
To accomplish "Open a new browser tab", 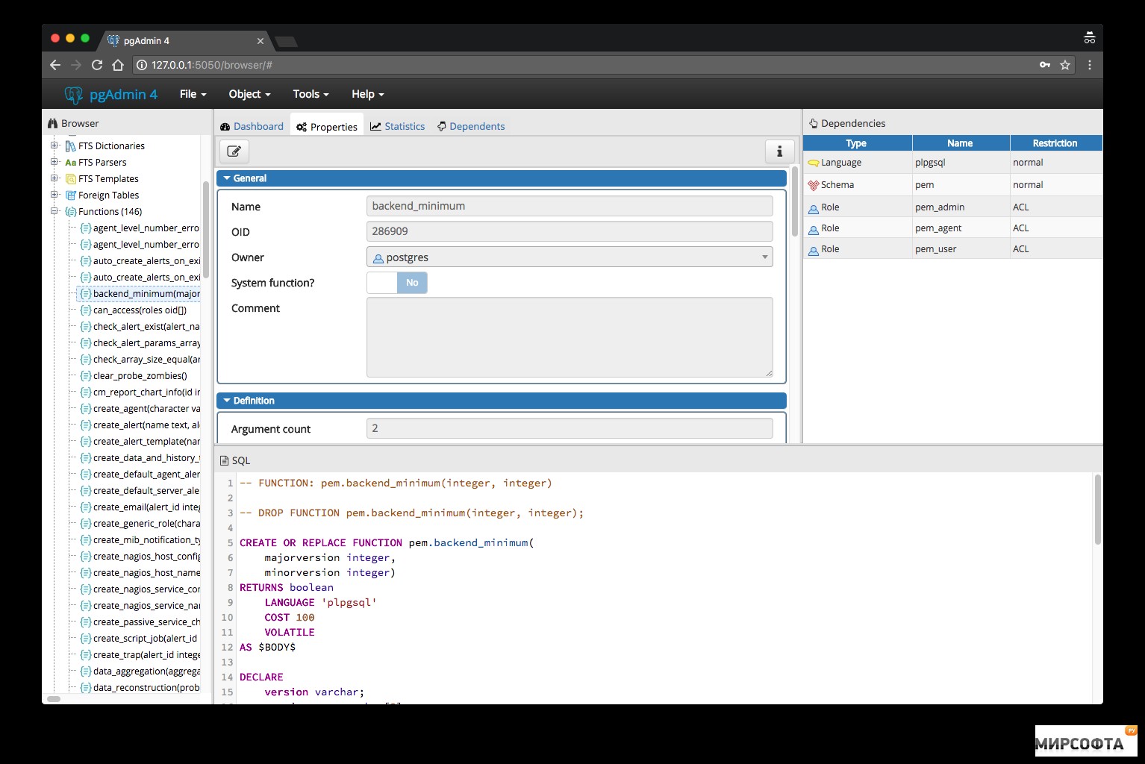I will 286,42.
